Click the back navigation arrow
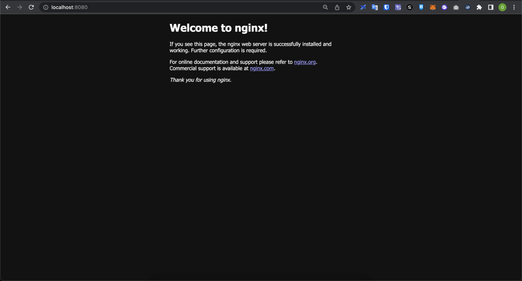This screenshot has height=281, width=522. (x=8, y=7)
